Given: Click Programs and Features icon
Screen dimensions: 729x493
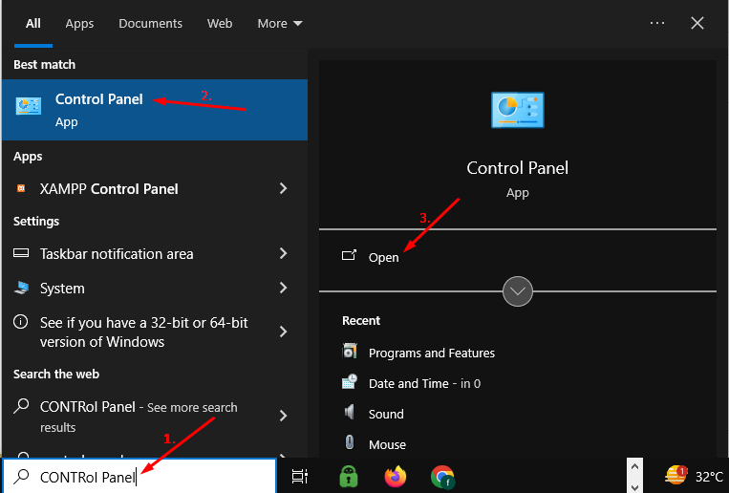Looking at the screenshot, I should click(x=350, y=351).
